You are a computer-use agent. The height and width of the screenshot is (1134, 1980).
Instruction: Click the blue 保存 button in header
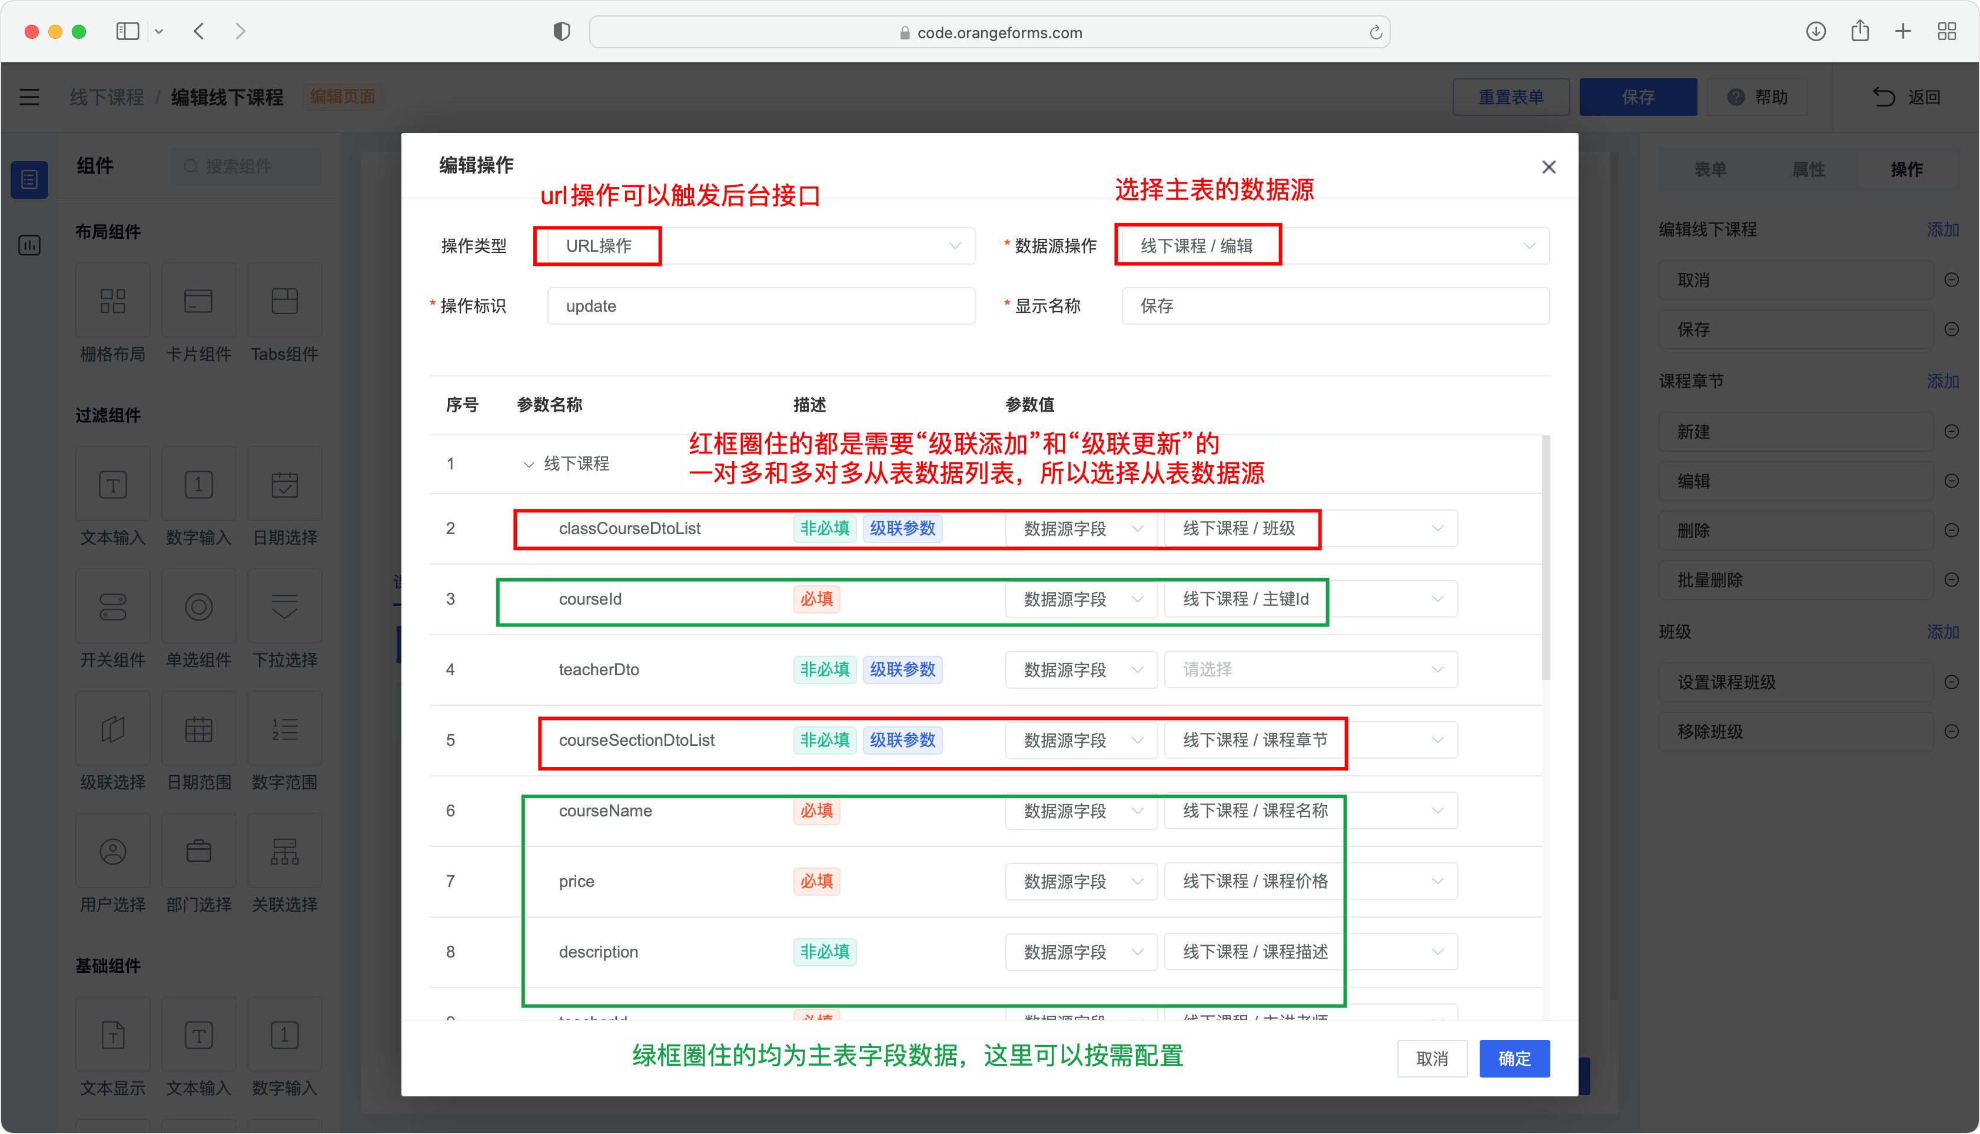pos(1638,98)
